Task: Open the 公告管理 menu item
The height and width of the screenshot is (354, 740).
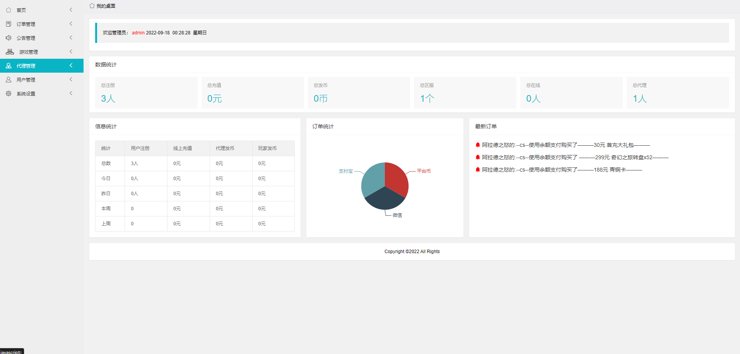Action: pos(26,38)
